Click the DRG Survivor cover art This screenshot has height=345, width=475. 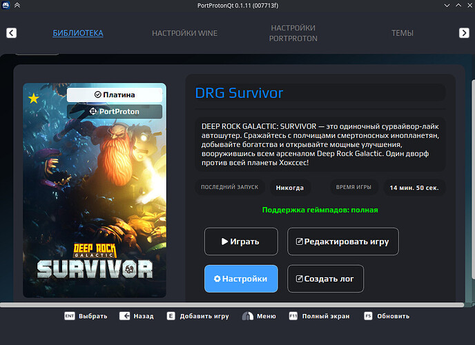[95, 190]
